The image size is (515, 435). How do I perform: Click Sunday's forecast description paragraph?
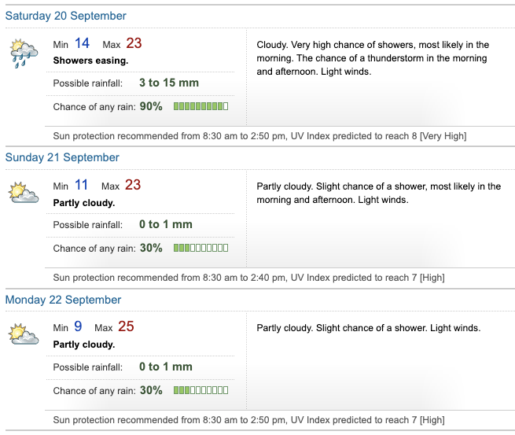(378, 194)
